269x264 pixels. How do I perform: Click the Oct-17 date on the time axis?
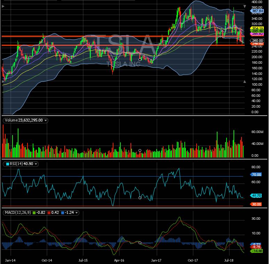click(193, 261)
